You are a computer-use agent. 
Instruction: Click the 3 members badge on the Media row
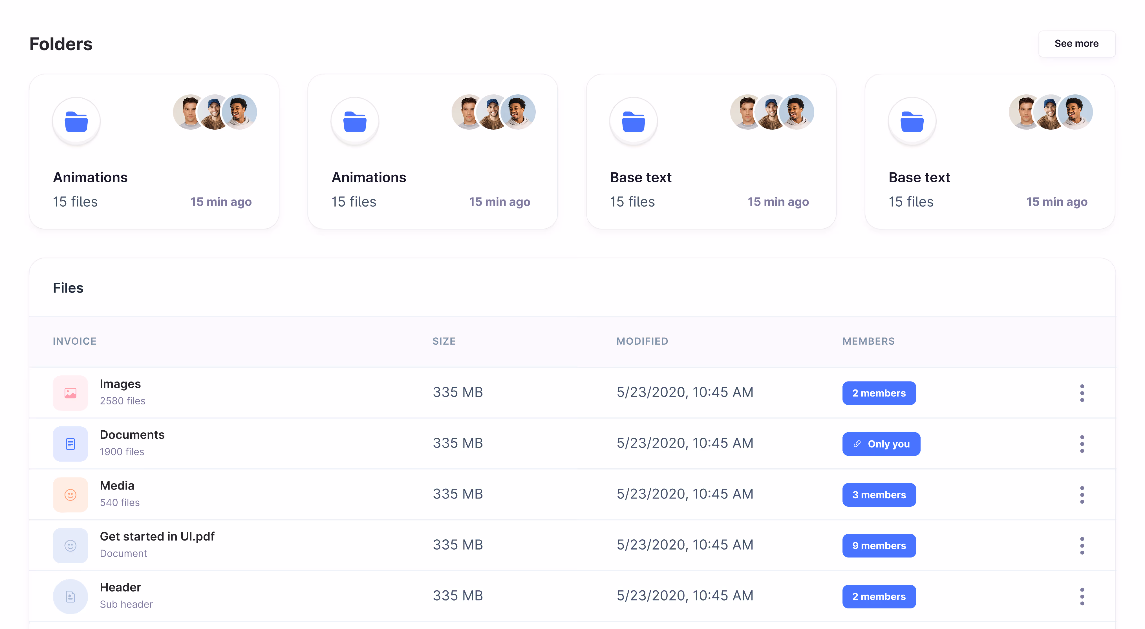[x=879, y=494]
